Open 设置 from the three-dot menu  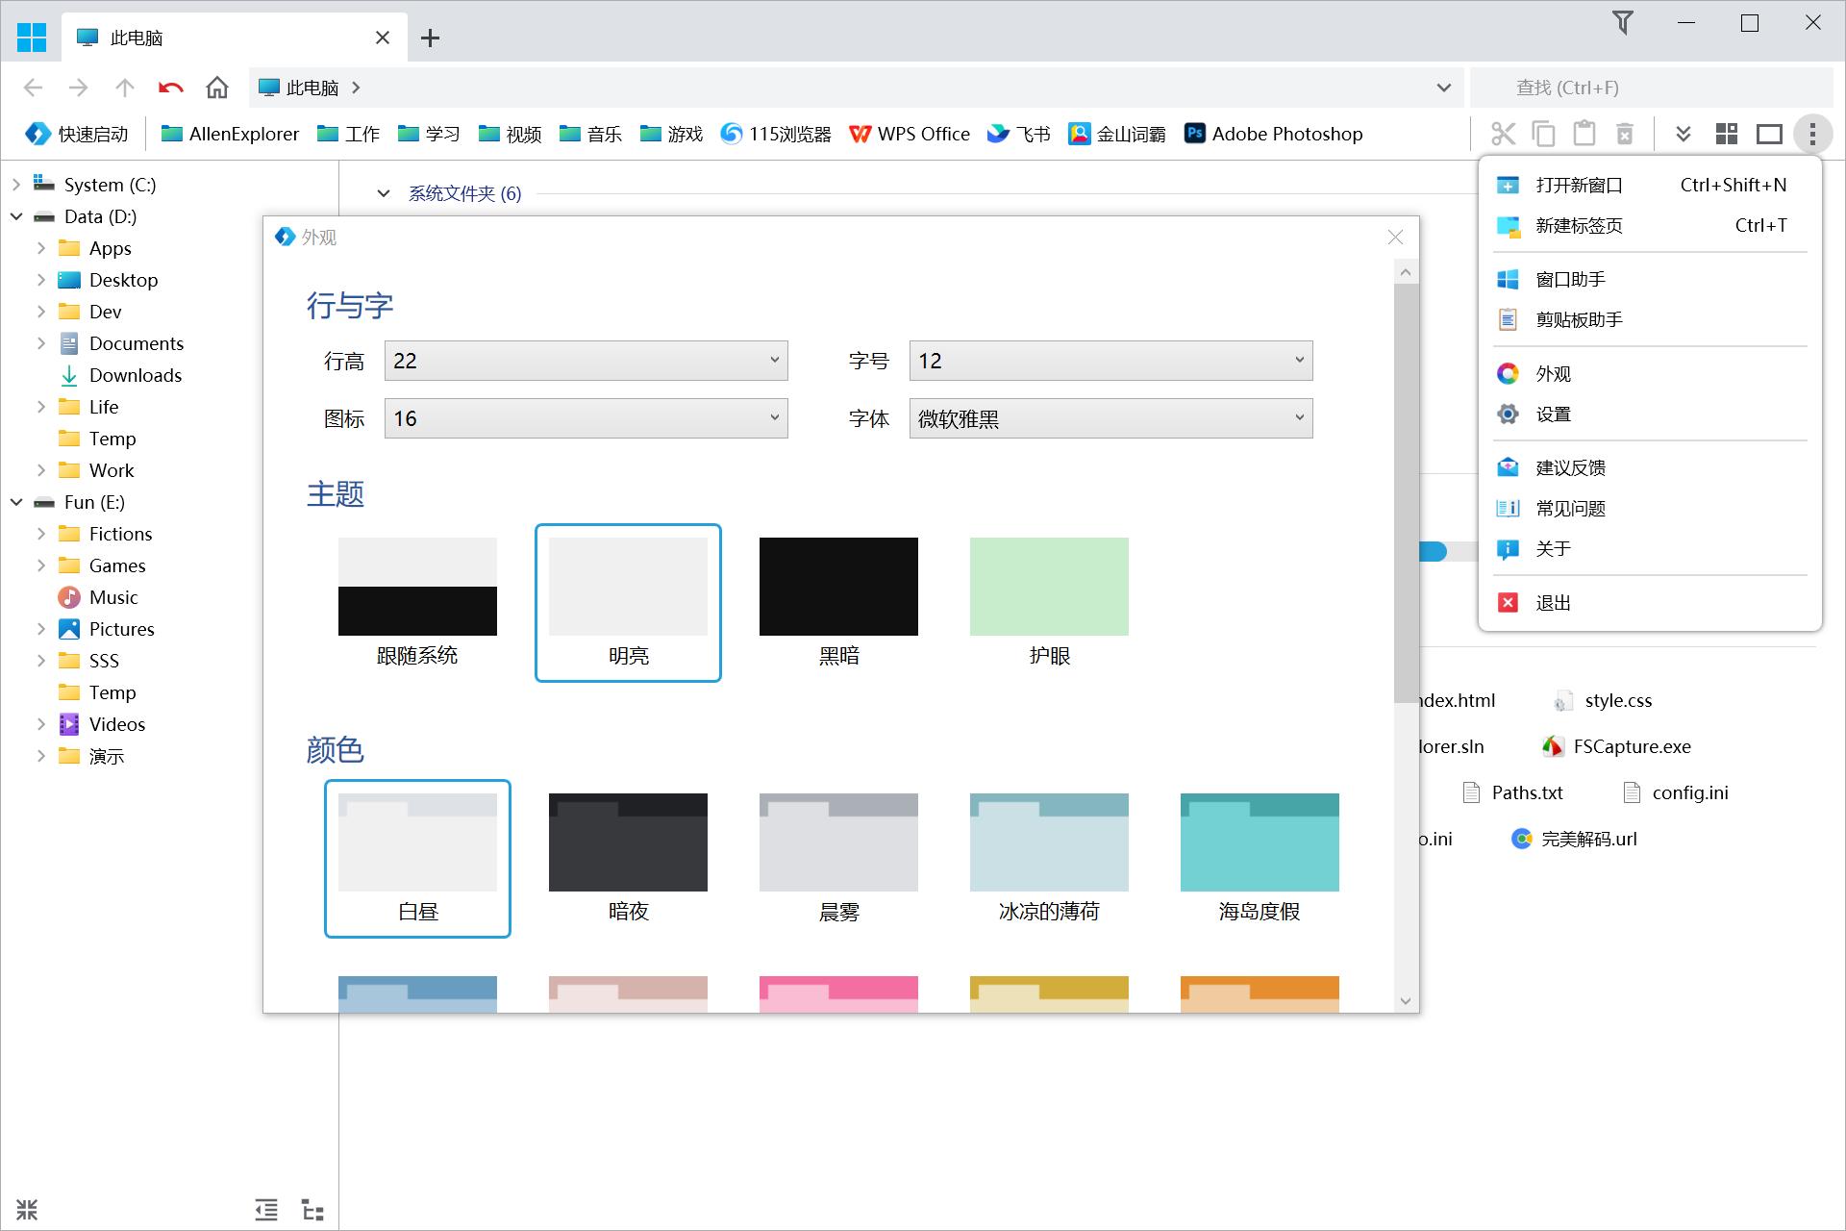click(x=1554, y=414)
